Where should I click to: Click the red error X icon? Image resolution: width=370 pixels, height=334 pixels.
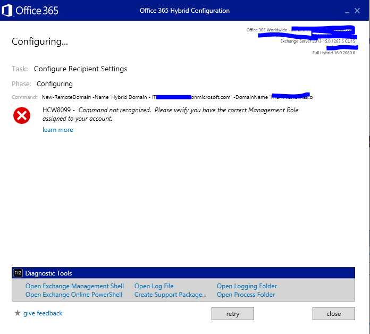point(22,115)
